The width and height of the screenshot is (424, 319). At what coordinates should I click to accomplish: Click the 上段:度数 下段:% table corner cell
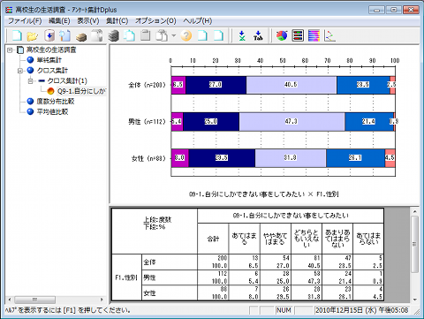(155, 232)
